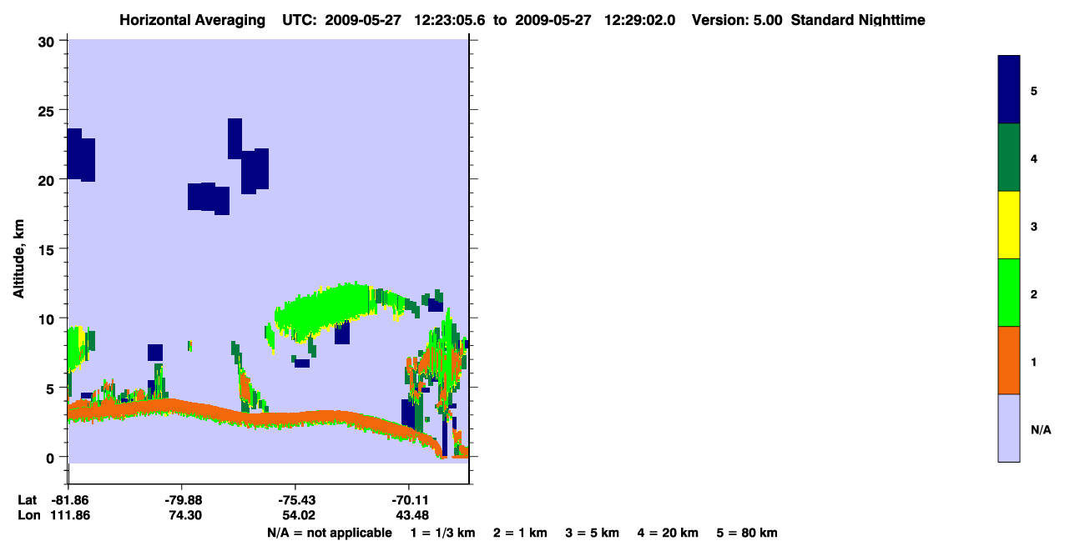Click the 'Lat' row label
1085x556 pixels.
coord(28,500)
